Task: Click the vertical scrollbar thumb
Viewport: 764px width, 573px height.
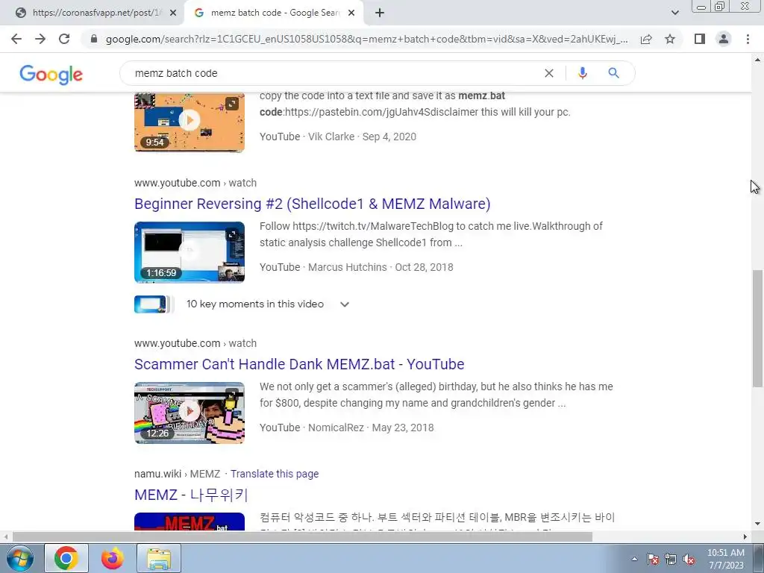Action: tap(758, 329)
